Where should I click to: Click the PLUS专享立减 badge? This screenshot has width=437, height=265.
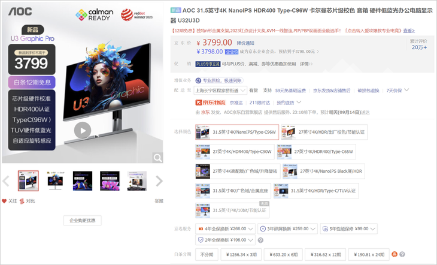(208, 64)
